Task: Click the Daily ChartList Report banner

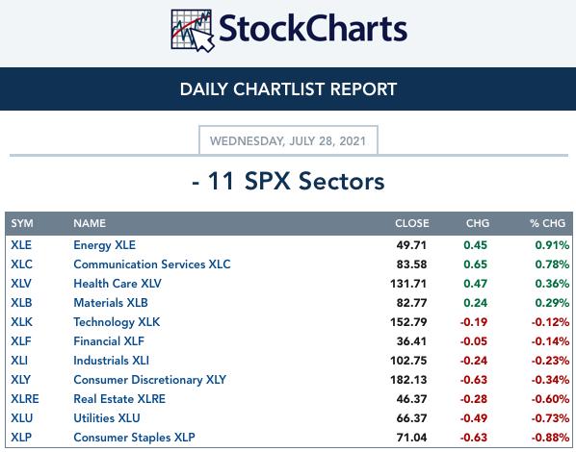Action: click(x=288, y=88)
